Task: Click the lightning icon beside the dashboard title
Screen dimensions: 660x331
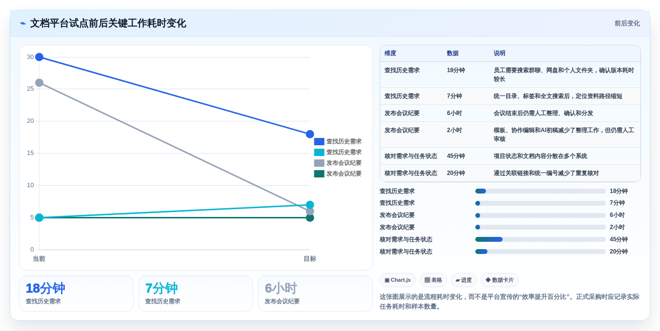Action: tap(23, 23)
